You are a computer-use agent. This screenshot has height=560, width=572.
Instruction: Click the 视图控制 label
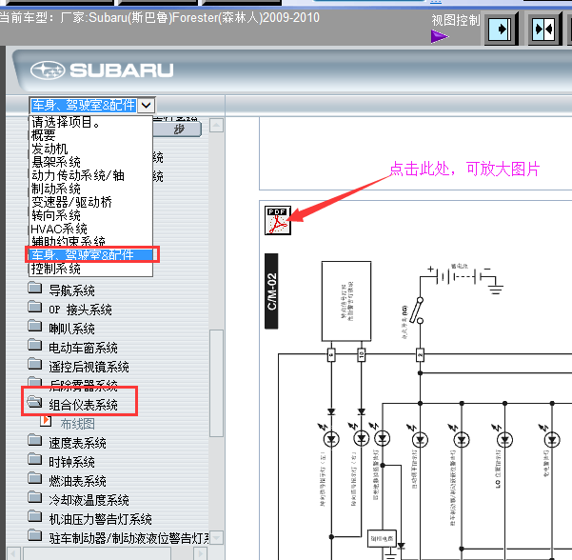pos(456,20)
